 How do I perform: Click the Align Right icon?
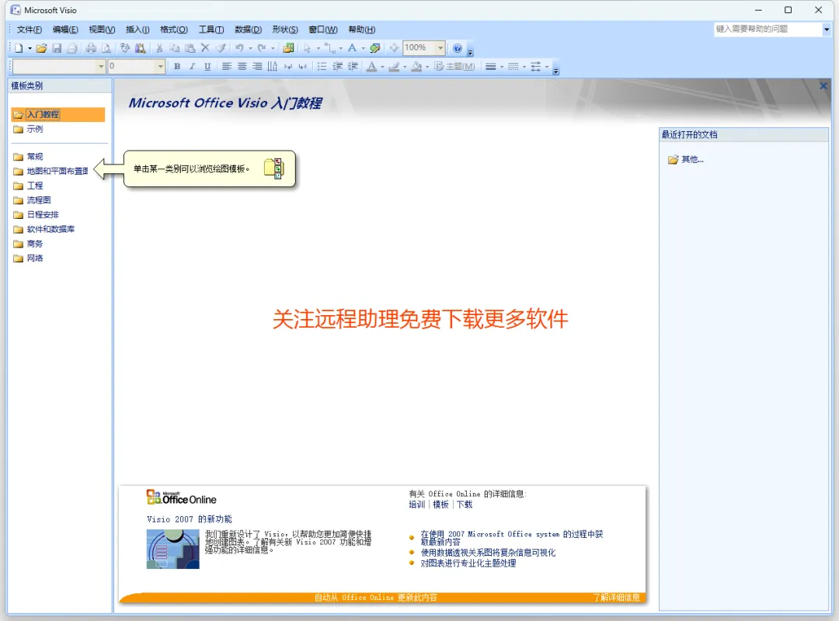[257, 66]
